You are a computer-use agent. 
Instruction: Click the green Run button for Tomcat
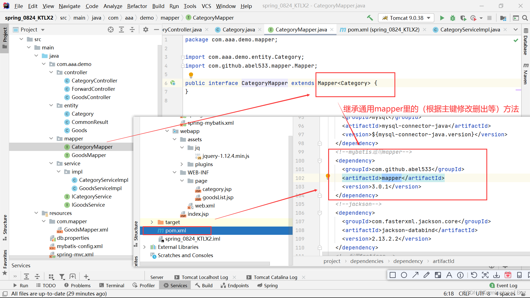point(442,18)
